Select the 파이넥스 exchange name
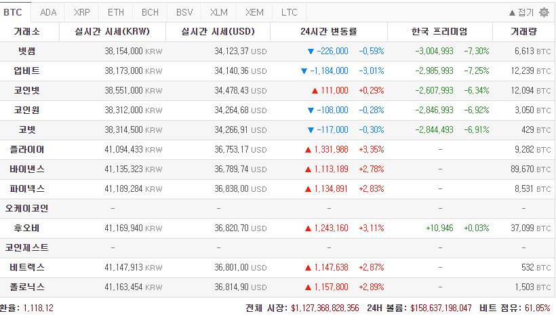Screen dimensions: 556x322 tap(27, 189)
